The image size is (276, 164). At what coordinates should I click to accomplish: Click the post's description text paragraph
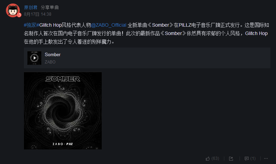pos(147,33)
